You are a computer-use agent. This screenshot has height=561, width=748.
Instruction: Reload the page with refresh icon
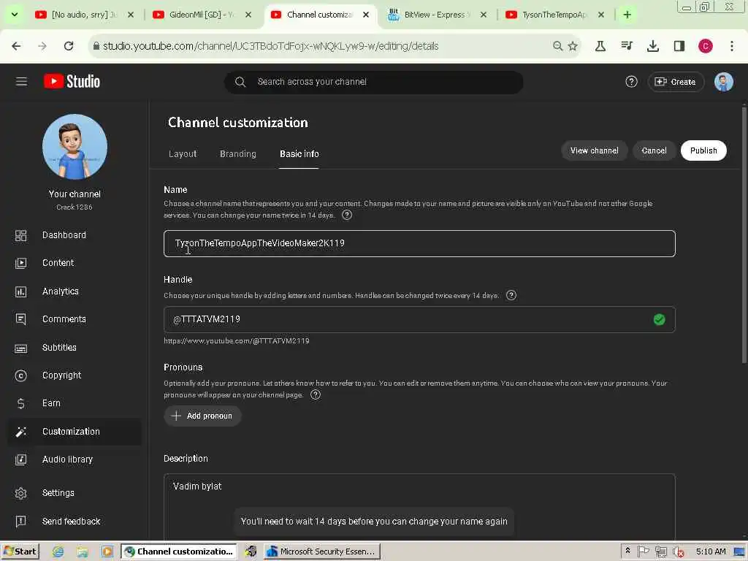coord(69,46)
